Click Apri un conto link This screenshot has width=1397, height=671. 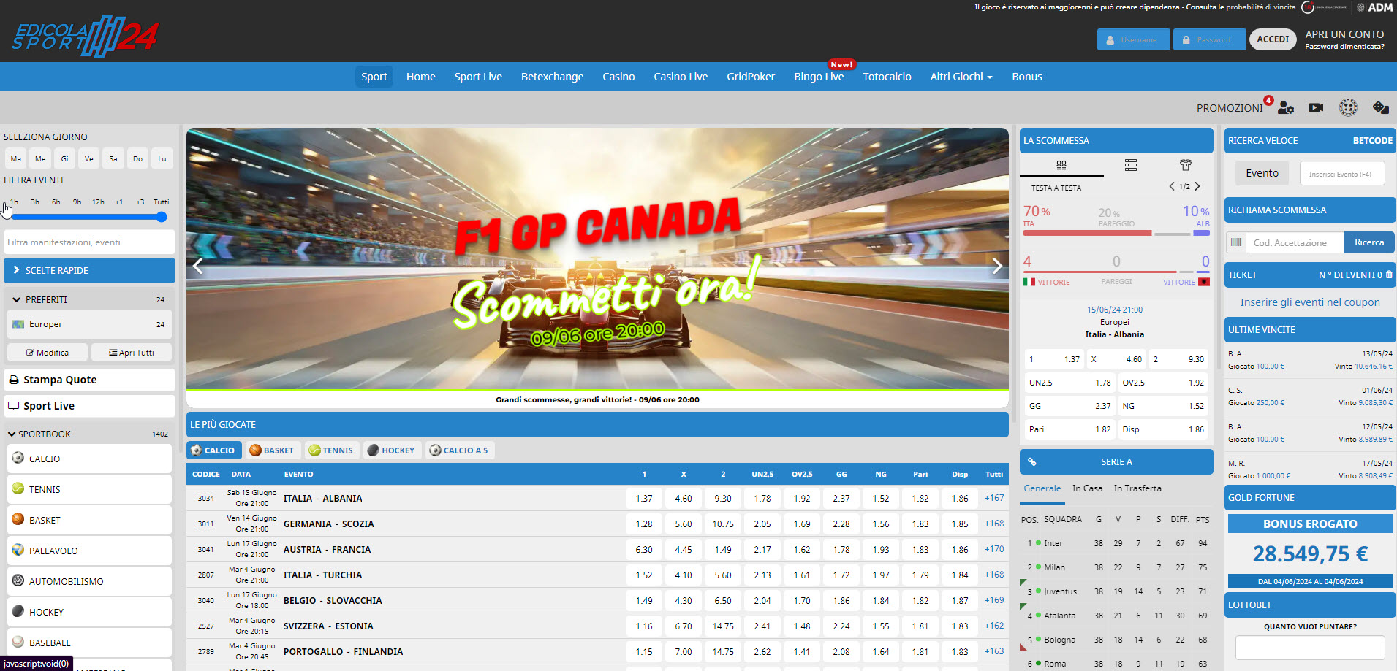1344,34
